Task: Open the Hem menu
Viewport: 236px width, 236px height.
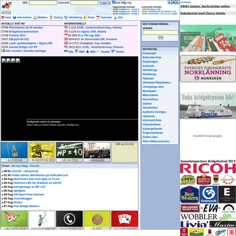Action: tap(6, 18)
